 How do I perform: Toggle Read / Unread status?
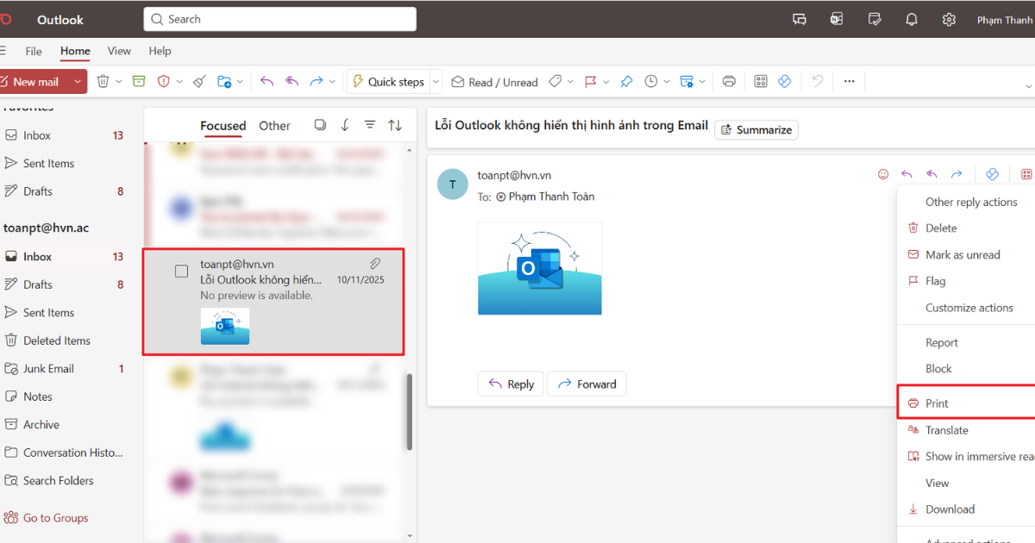[494, 81]
